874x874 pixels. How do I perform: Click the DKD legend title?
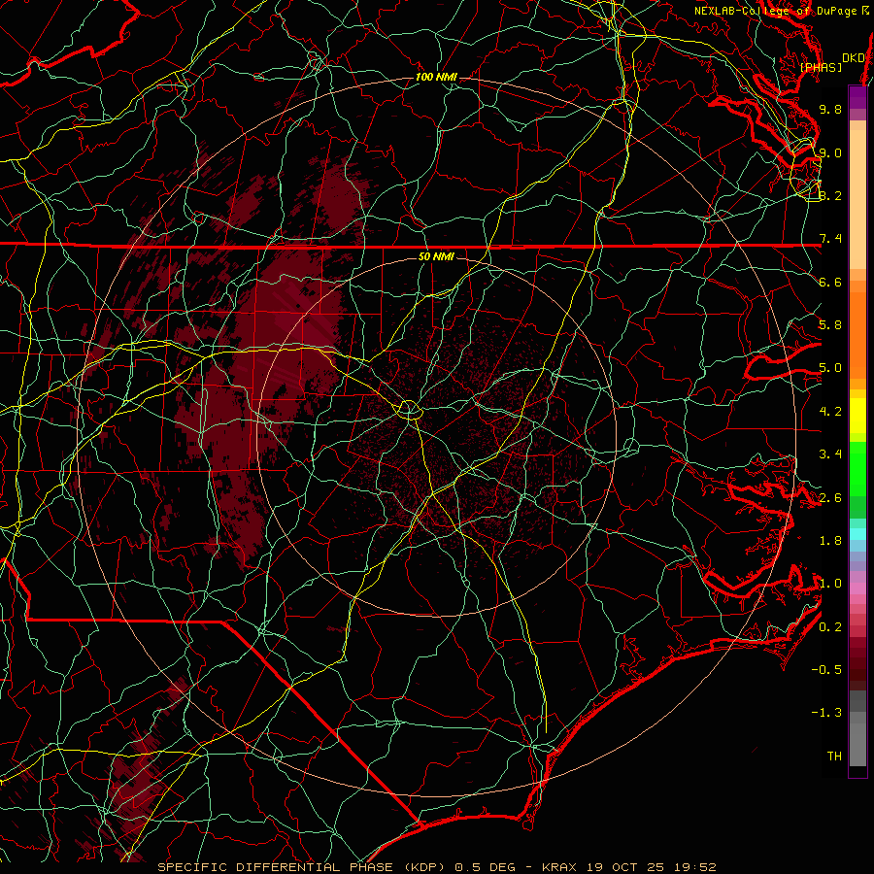click(853, 57)
